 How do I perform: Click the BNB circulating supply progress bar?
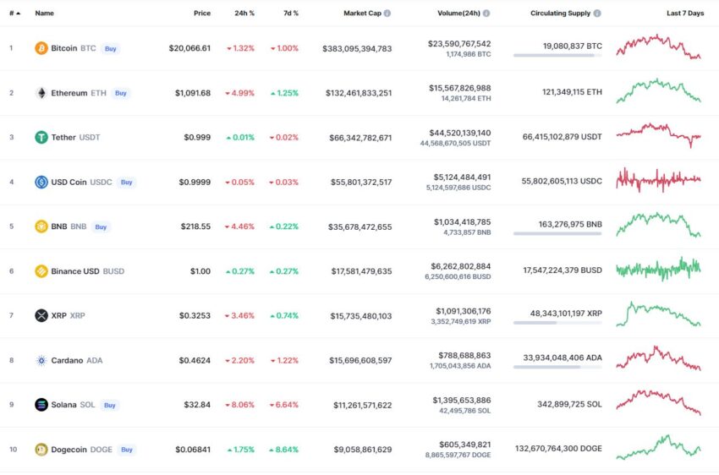pos(557,233)
